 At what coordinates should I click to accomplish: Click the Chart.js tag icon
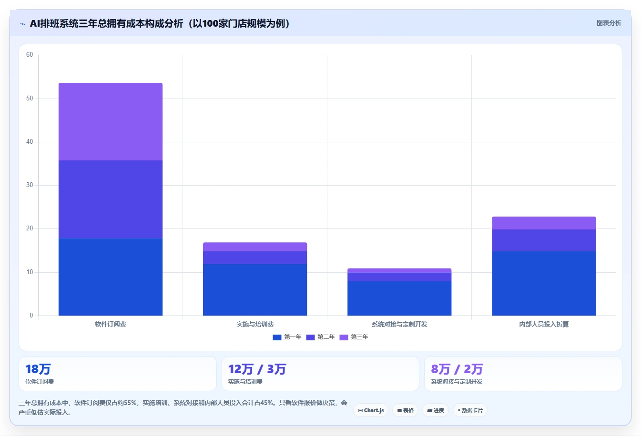pos(360,410)
